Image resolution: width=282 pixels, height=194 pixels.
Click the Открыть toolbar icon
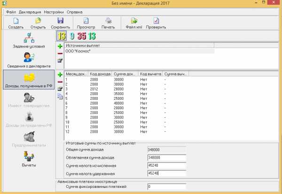[x=38, y=21]
